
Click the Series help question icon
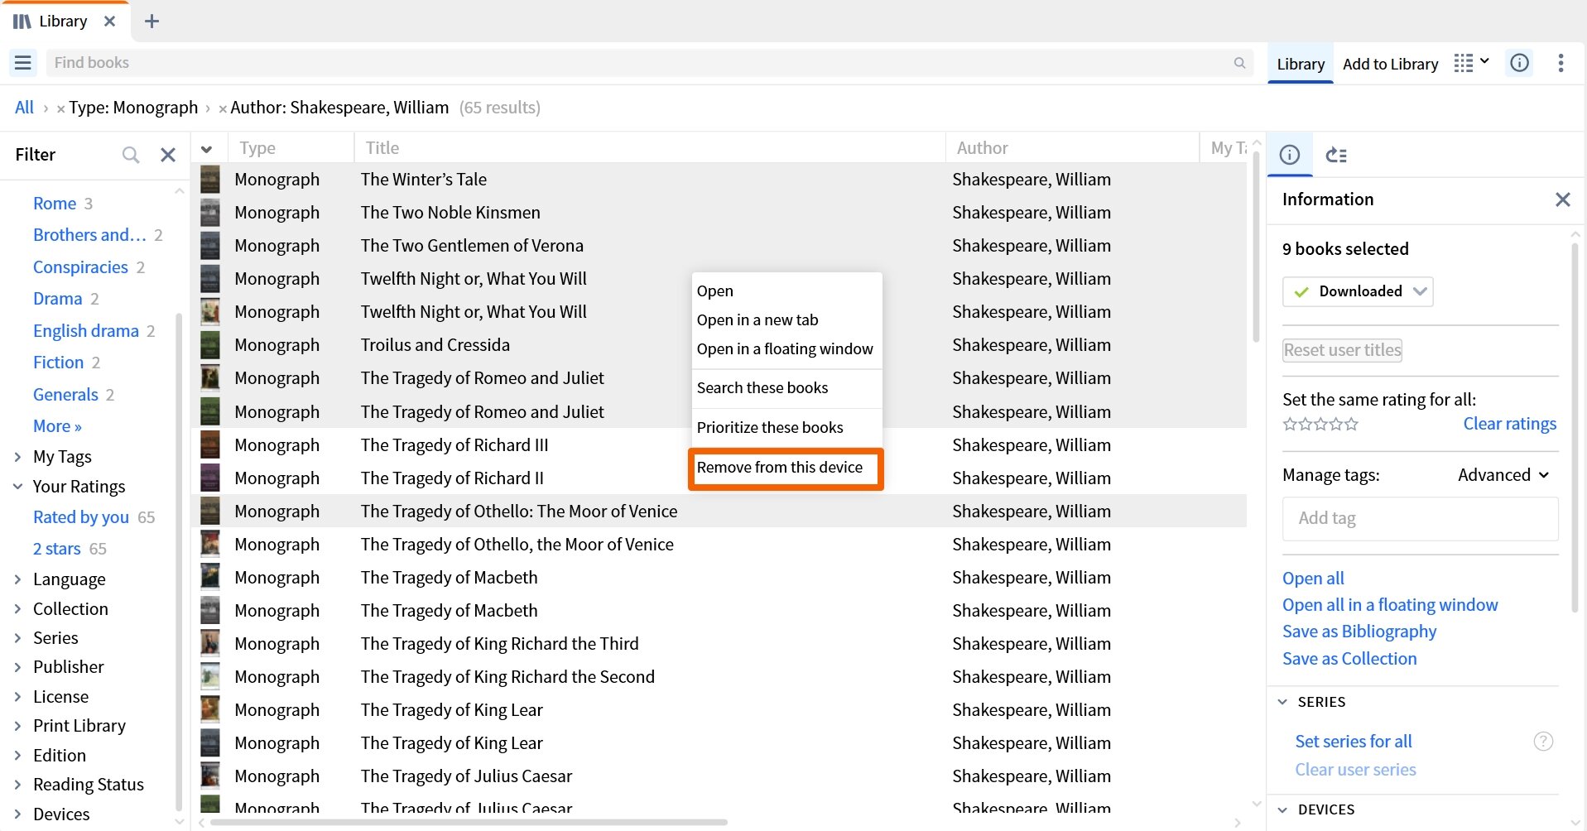click(x=1543, y=742)
